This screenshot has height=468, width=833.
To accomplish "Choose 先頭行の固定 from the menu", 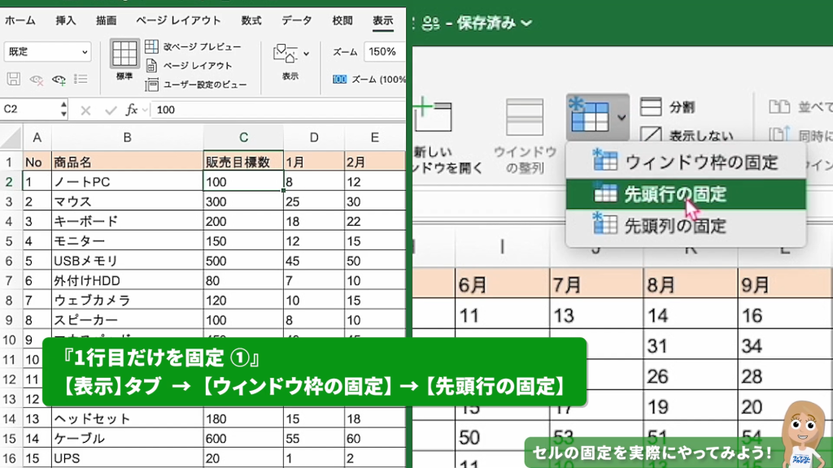I will tap(675, 194).
